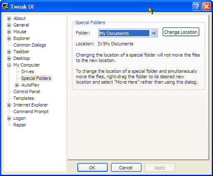213x176 pixels.
Task: Expand the General tree node
Action: pyautogui.click(x=9, y=25)
